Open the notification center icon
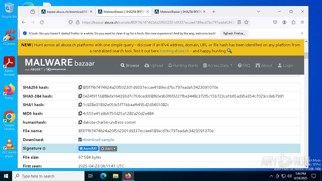The height and width of the screenshot is (181, 322). pos(314,176)
